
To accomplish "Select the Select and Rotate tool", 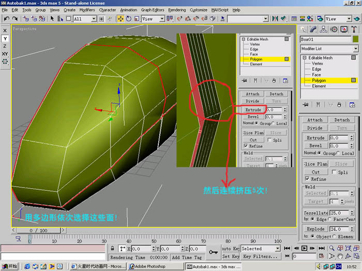I will [129, 19].
